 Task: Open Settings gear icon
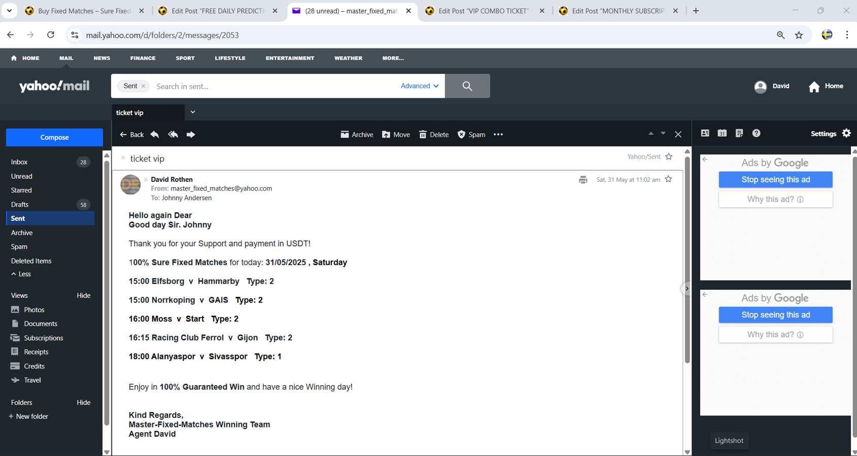coord(846,133)
